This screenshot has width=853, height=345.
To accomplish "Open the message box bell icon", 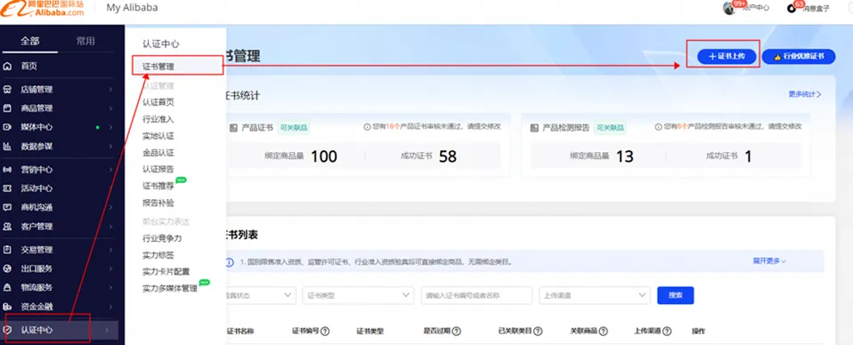I will pyautogui.click(x=792, y=8).
